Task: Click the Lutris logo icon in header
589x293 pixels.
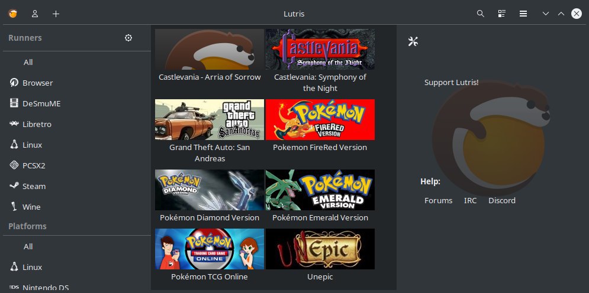Action: [x=13, y=14]
